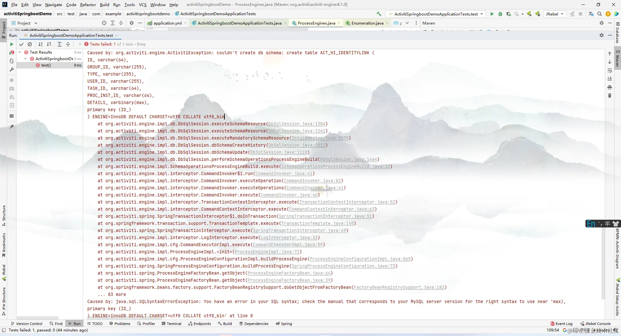This screenshot has width=621, height=336.
Task: Switch to application.yml editor tab
Action: click(x=167, y=23)
